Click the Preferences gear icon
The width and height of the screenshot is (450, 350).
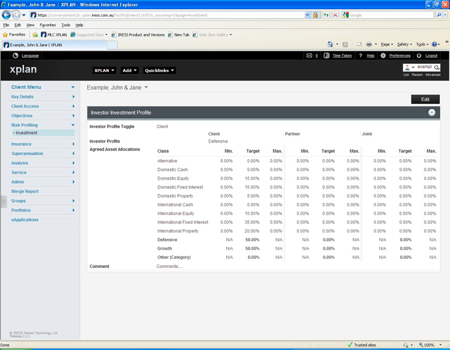(x=383, y=55)
